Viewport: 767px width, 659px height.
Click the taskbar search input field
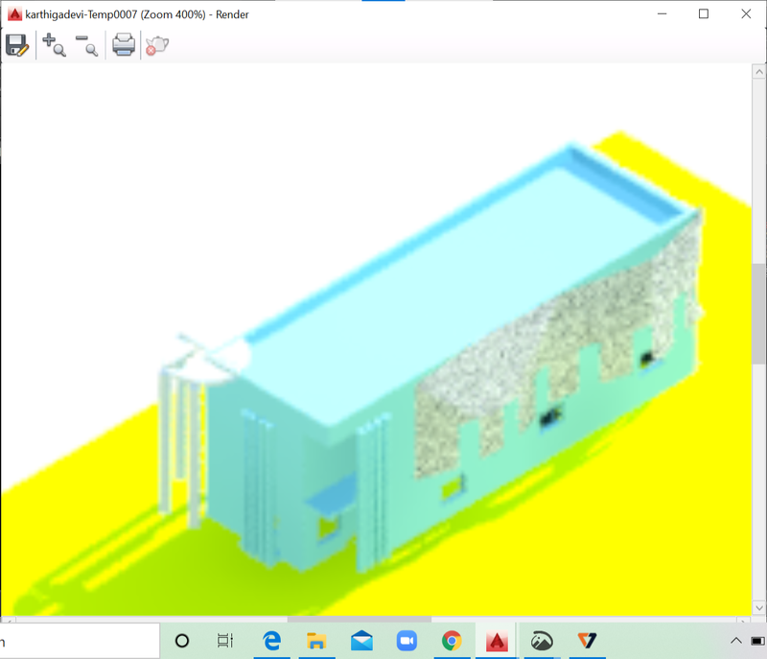coord(77,641)
